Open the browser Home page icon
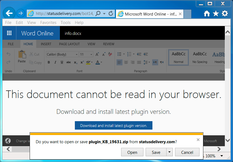 point(207,14)
